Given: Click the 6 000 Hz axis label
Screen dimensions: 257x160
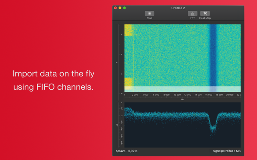Looking at the screenshot, I should pos(156,95).
